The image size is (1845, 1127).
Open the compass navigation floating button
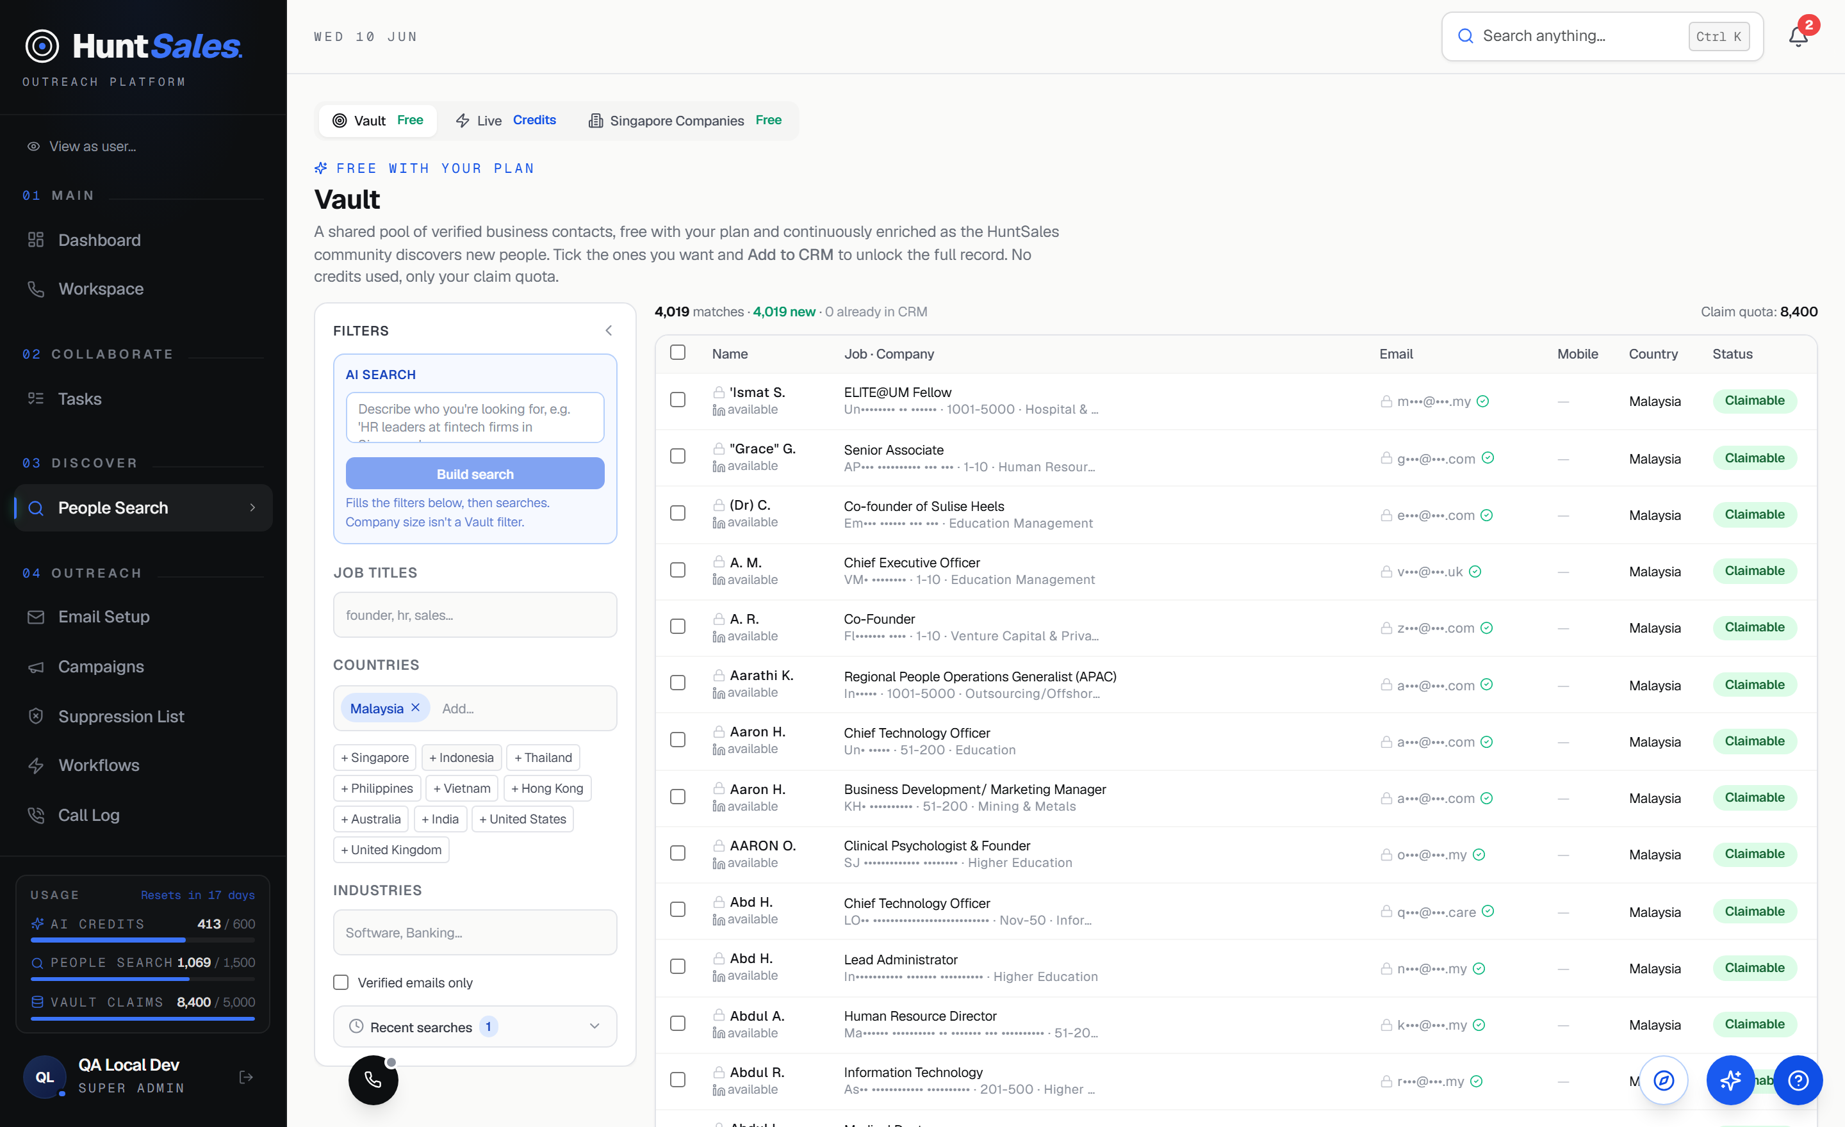(x=1663, y=1080)
